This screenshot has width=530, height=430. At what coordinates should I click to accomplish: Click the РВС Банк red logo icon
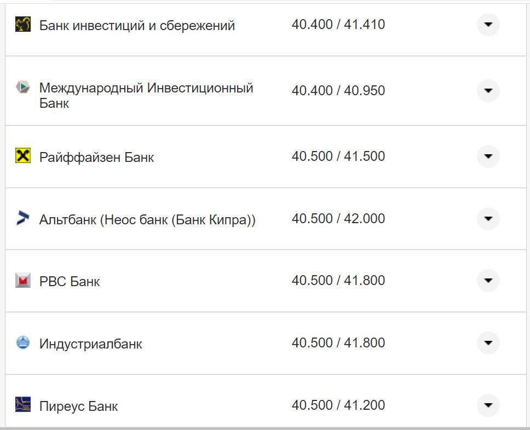pos(22,281)
